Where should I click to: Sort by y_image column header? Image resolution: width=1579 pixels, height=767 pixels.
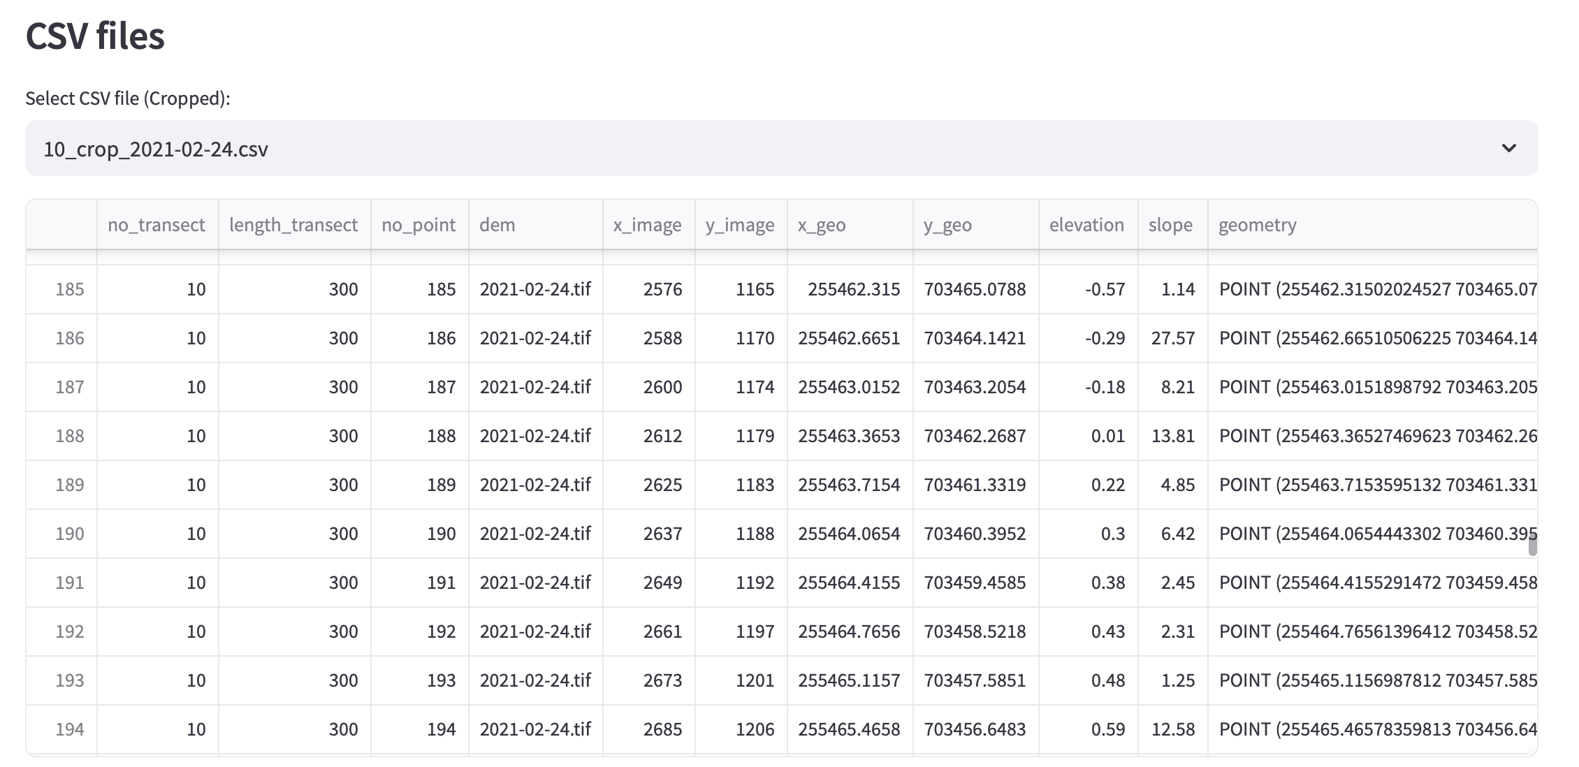click(x=741, y=224)
